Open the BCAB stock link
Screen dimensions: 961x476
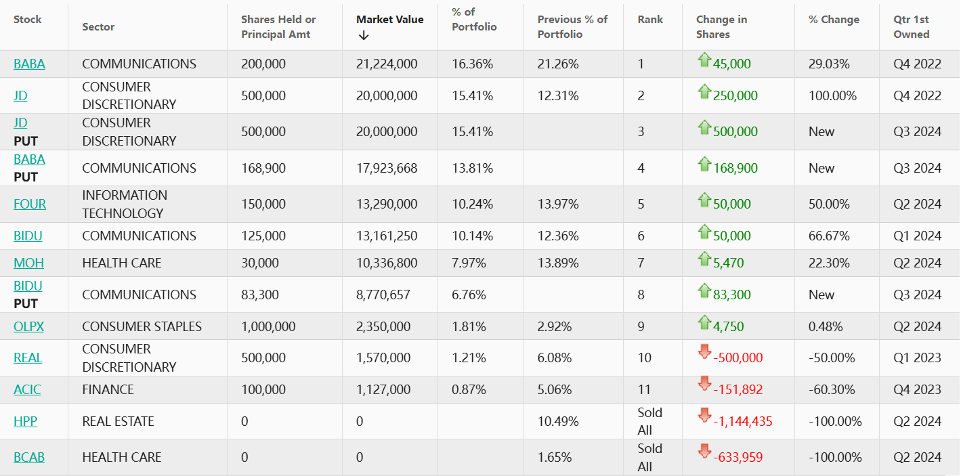tap(29, 457)
